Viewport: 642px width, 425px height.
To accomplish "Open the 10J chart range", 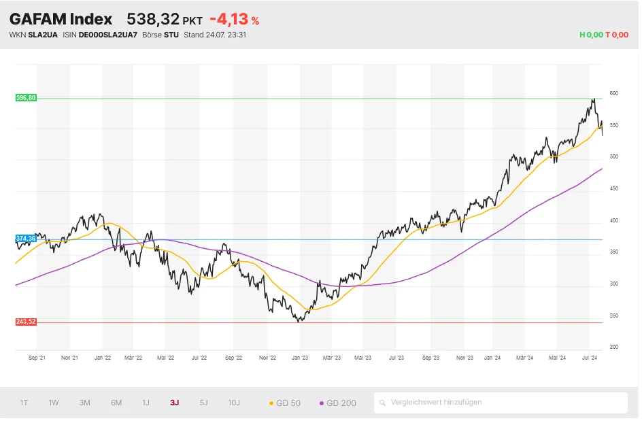I will pos(234,403).
